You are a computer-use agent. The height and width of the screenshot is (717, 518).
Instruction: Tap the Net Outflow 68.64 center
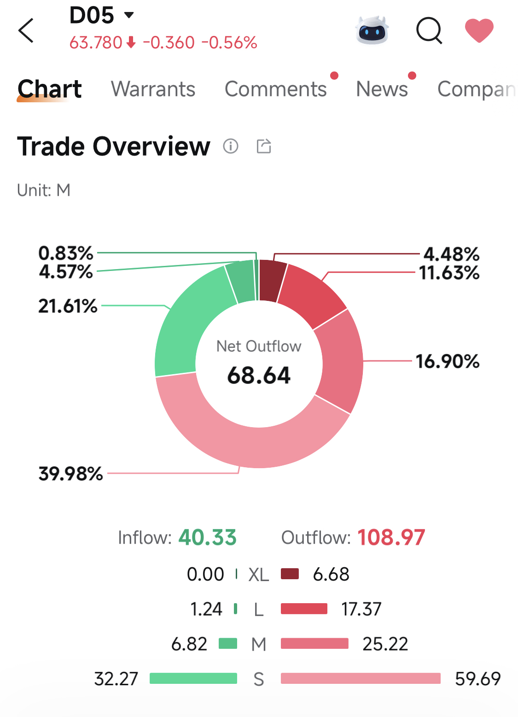tap(259, 364)
